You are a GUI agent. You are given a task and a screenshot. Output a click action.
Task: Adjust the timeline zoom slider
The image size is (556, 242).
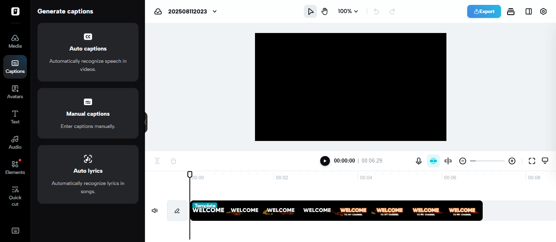click(x=487, y=161)
